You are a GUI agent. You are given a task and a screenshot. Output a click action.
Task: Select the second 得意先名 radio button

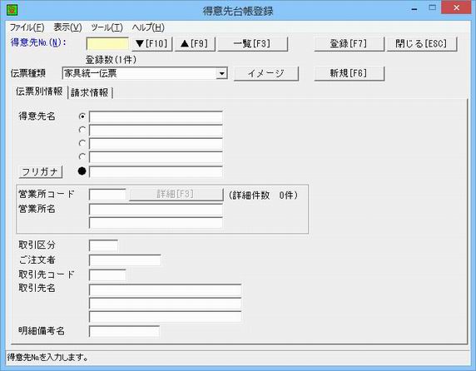tap(82, 130)
